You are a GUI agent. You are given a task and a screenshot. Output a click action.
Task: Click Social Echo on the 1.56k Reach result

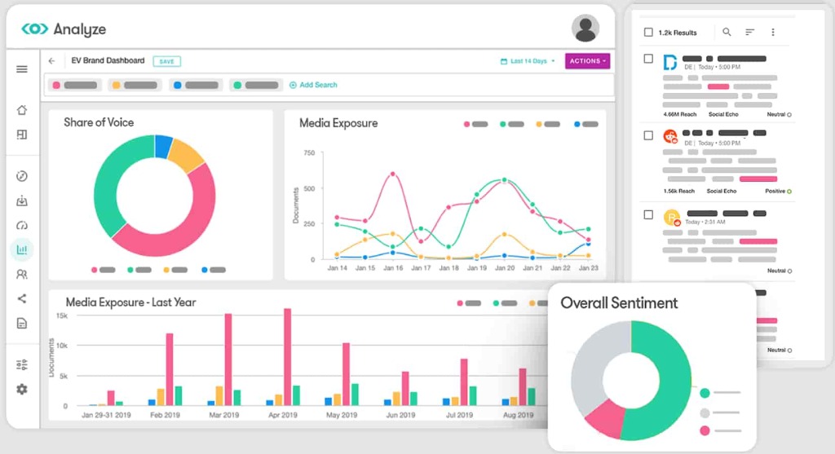click(x=722, y=191)
